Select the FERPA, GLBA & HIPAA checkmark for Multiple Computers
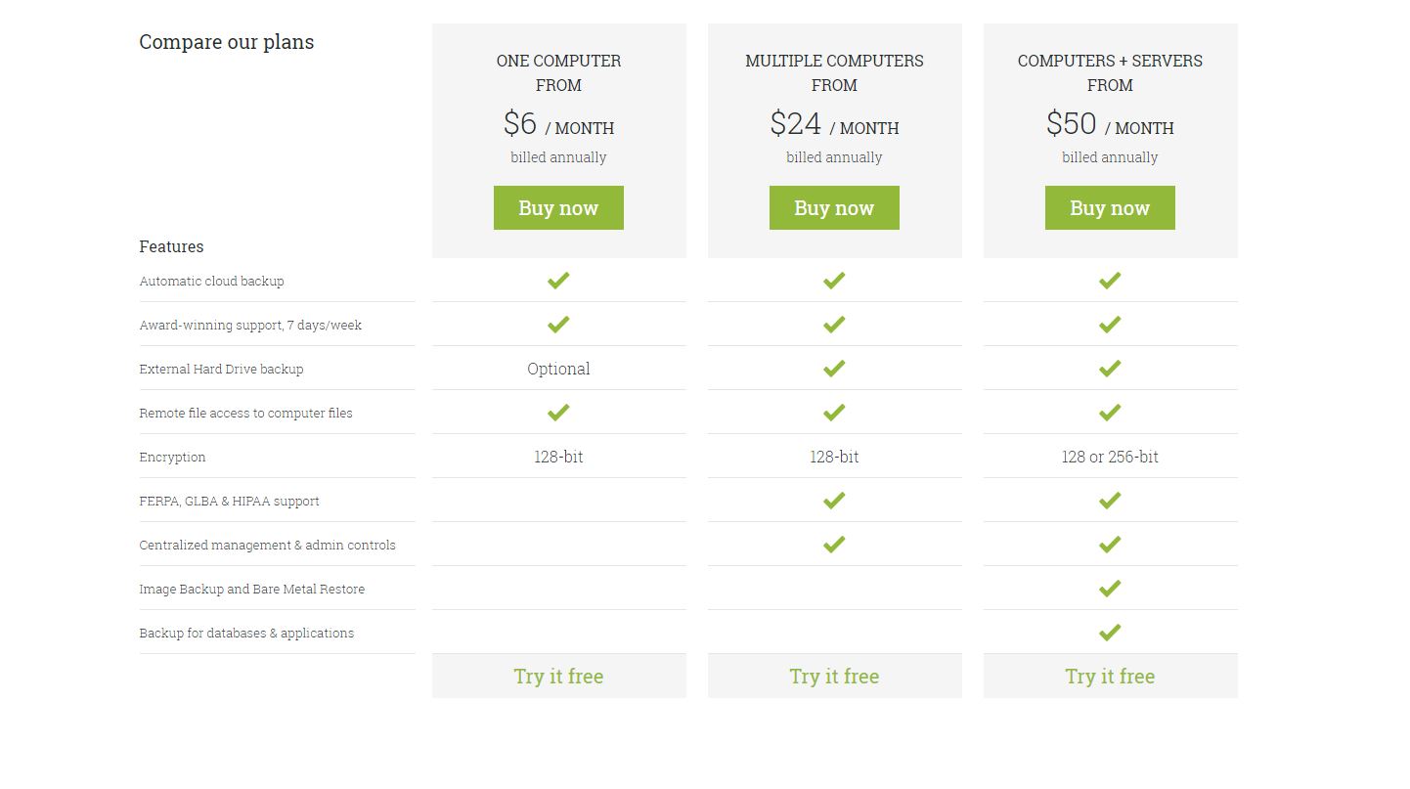The image size is (1410, 789). [x=834, y=501]
